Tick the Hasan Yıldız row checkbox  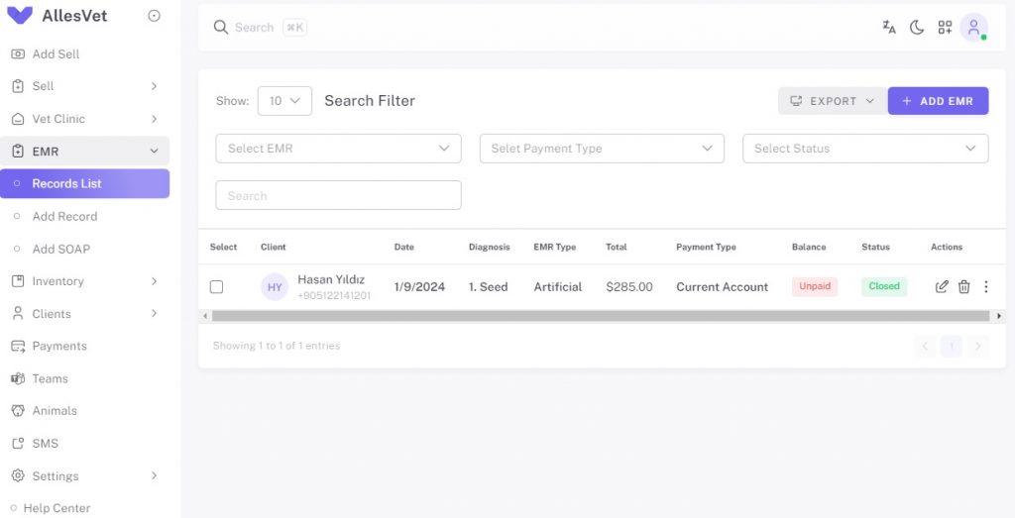(x=216, y=286)
